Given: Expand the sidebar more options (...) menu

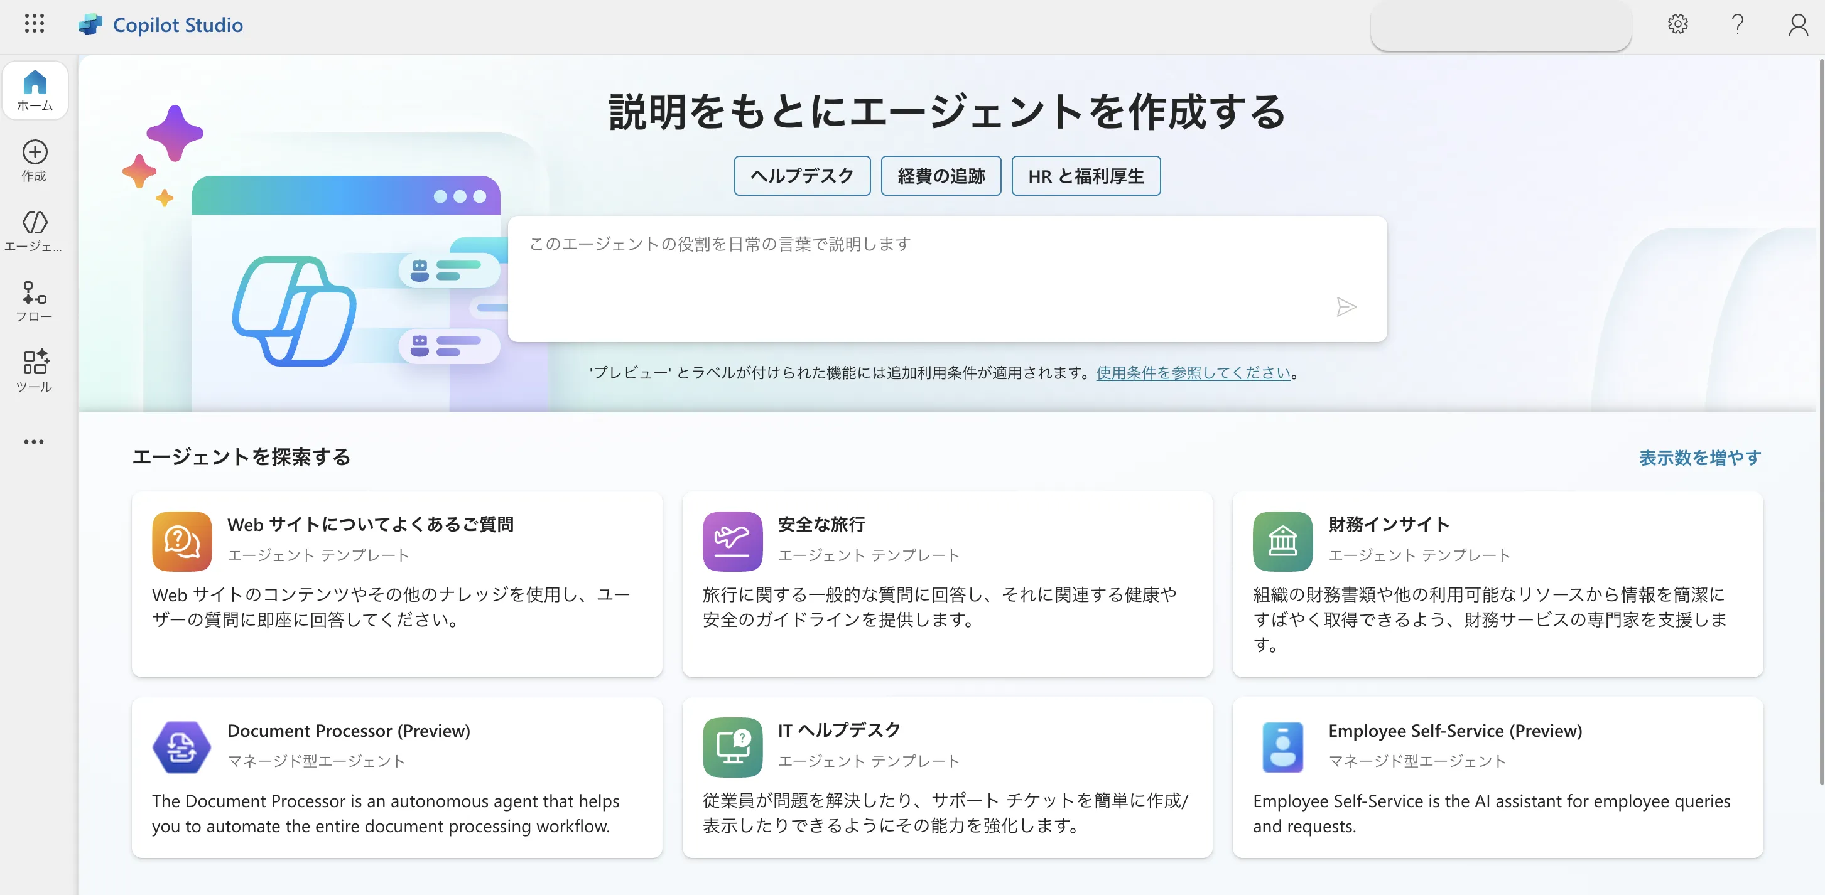Looking at the screenshot, I should (x=34, y=441).
